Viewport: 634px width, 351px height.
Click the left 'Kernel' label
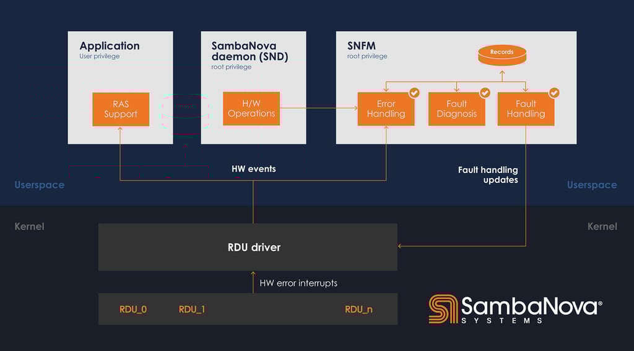tap(30, 226)
